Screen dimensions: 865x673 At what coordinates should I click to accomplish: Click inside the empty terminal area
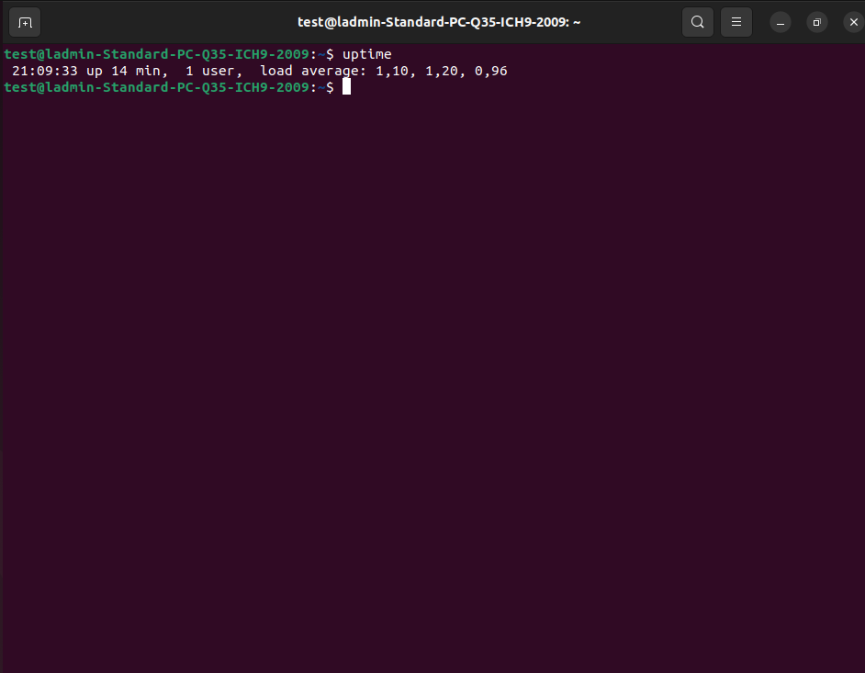click(x=432, y=367)
